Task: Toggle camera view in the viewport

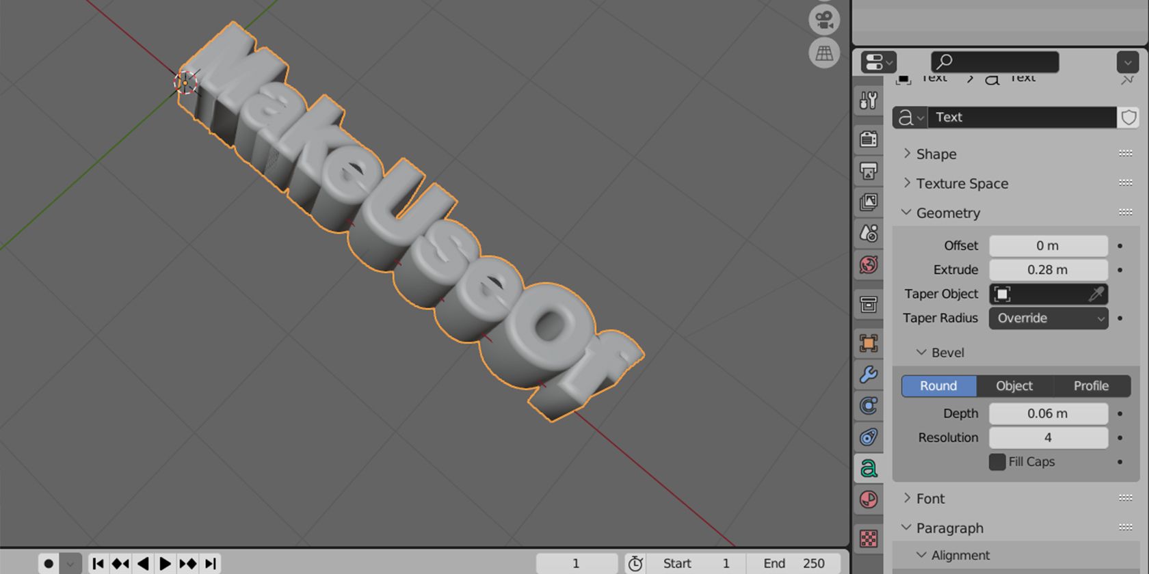Action: coord(824,20)
